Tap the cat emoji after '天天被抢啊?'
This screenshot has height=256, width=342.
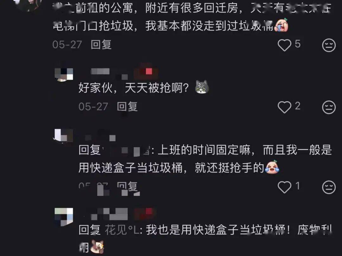point(202,87)
